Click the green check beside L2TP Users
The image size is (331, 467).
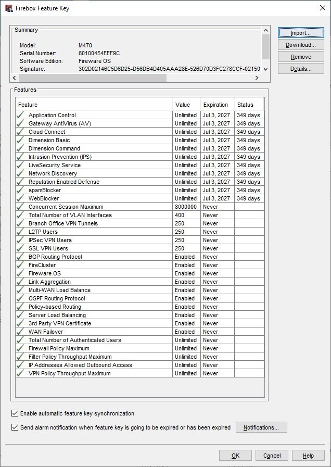click(20, 232)
